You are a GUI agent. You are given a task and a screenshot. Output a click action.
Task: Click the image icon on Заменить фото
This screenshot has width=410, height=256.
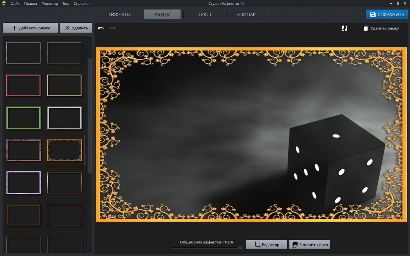coord(294,245)
